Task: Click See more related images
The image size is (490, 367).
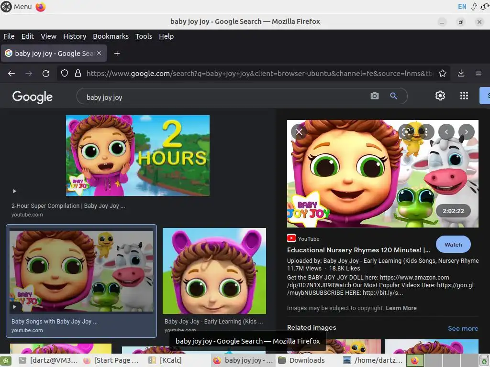Action: coord(463,328)
